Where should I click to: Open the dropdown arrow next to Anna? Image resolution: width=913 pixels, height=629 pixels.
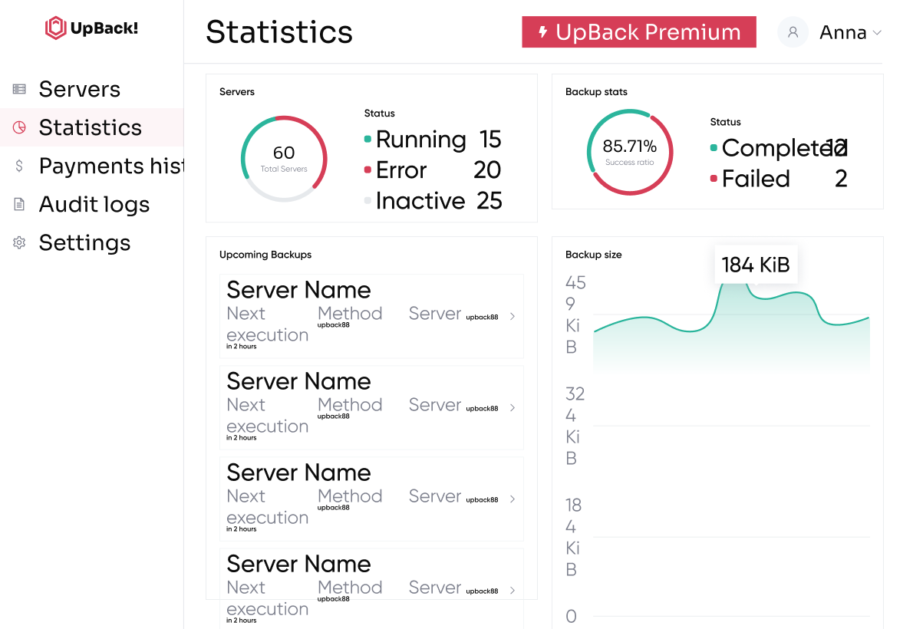point(877,33)
